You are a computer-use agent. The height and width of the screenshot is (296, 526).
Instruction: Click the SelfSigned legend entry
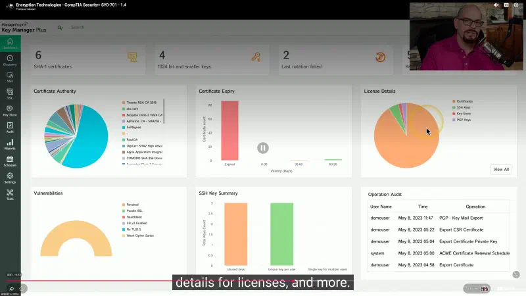point(131,128)
